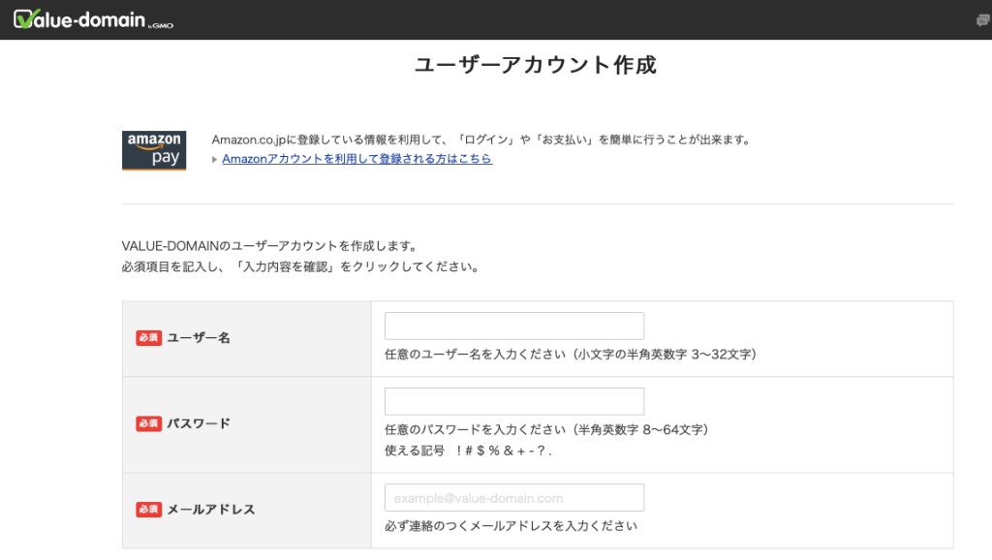Click the Amazon Pay logo
Image resolution: width=992 pixels, height=560 pixels.
click(x=154, y=150)
